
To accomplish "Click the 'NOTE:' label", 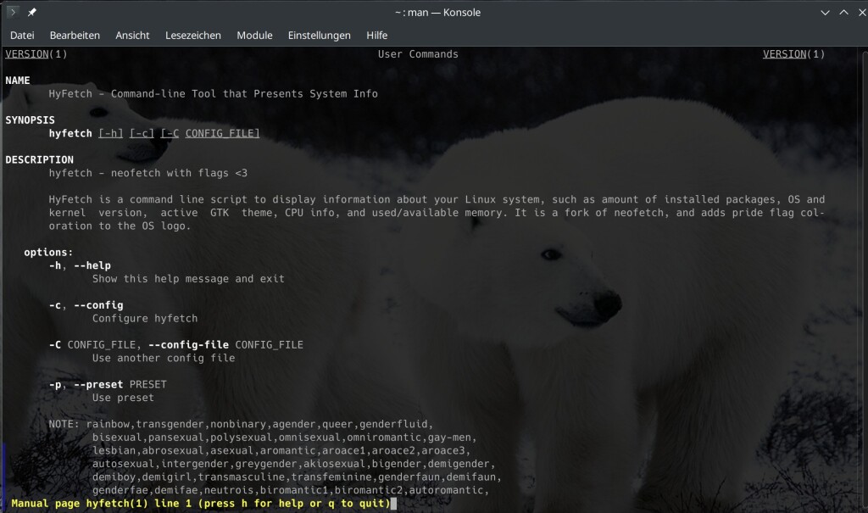I will [64, 424].
